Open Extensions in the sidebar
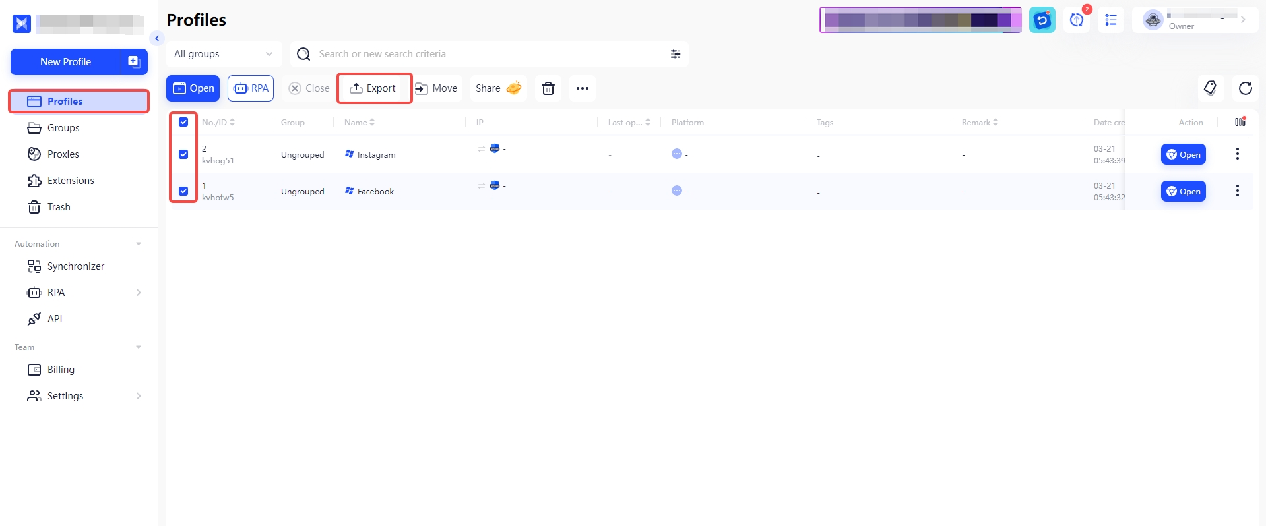The image size is (1266, 526). [70, 181]
